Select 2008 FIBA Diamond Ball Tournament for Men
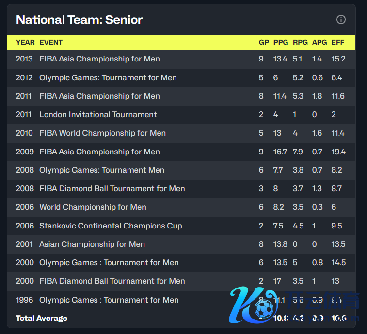367x334 pixels. point(112,189)
